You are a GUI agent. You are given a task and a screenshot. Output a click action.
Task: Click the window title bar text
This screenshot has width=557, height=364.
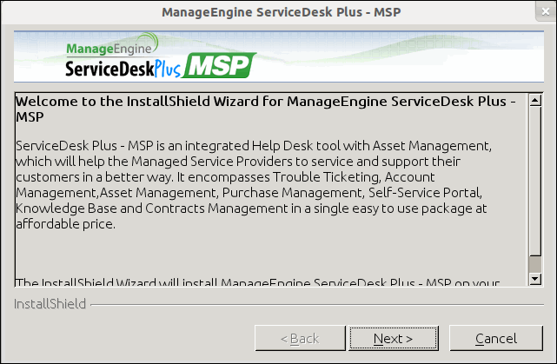click(277, 13)
